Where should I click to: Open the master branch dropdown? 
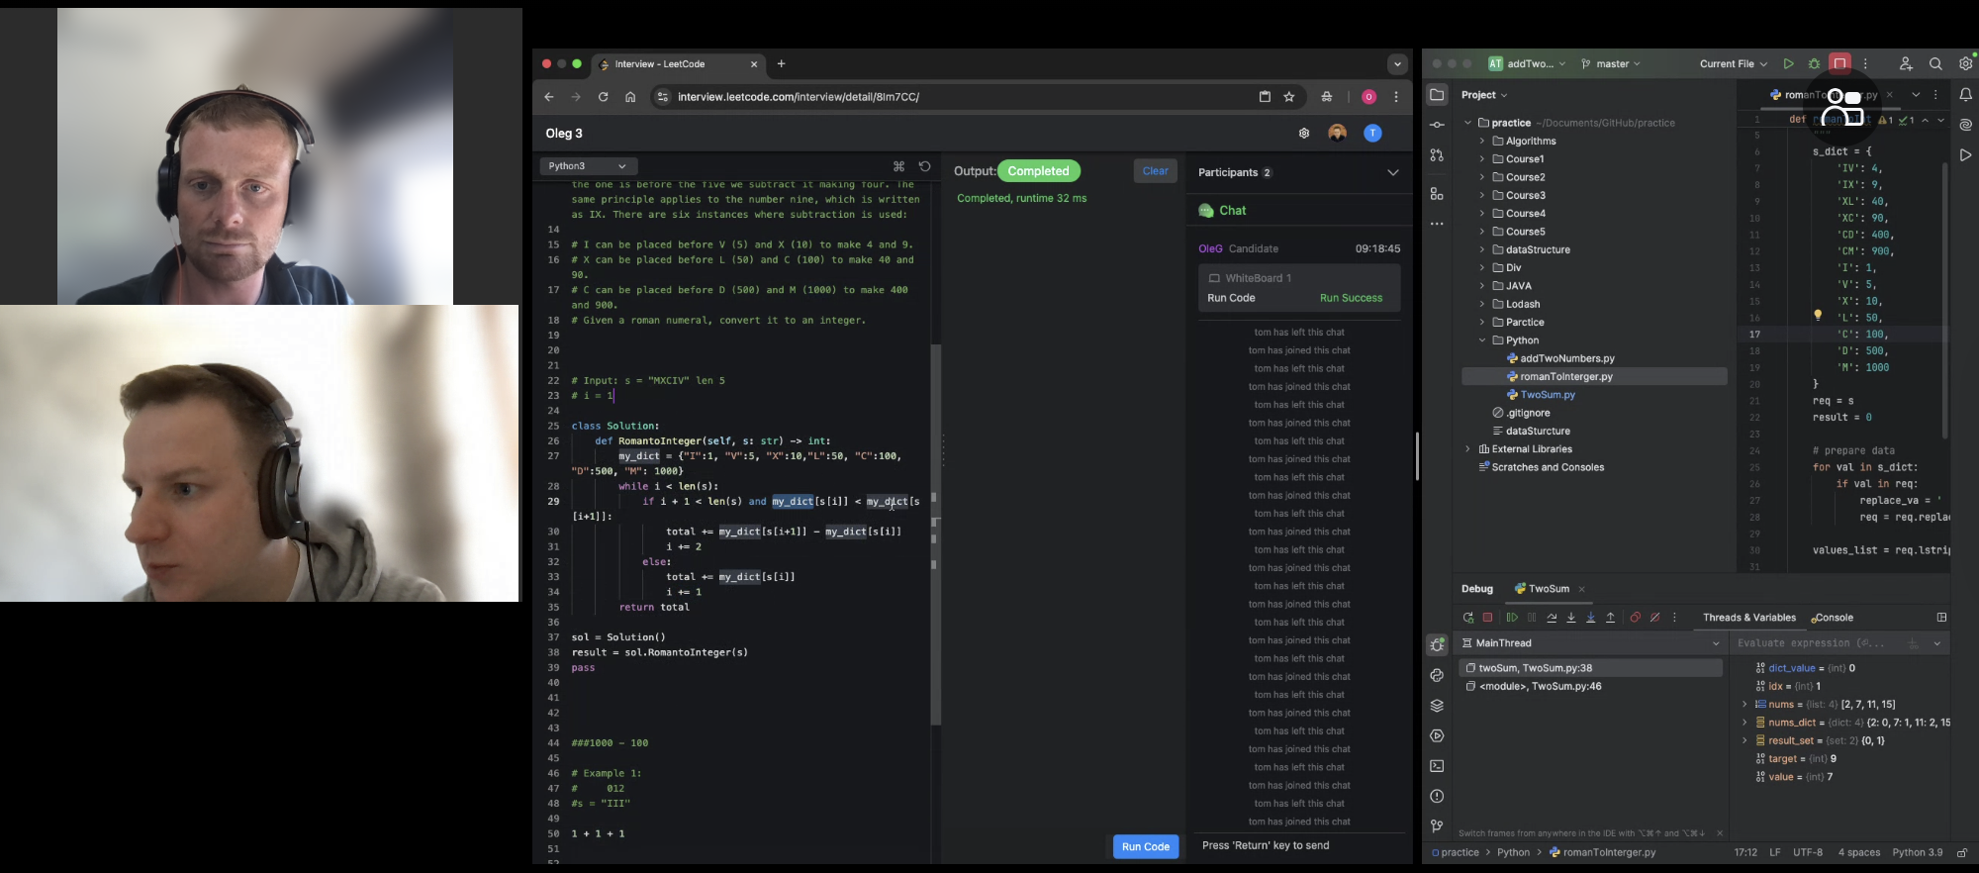click(1610, 63)
